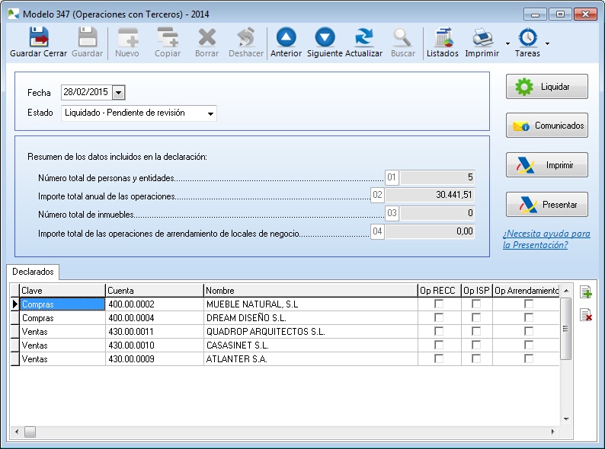The height and width of the screenshot is (449, 605).
Task: Go to previous record with Anterior
Action: pyautogui.click(x=286, y=38)
